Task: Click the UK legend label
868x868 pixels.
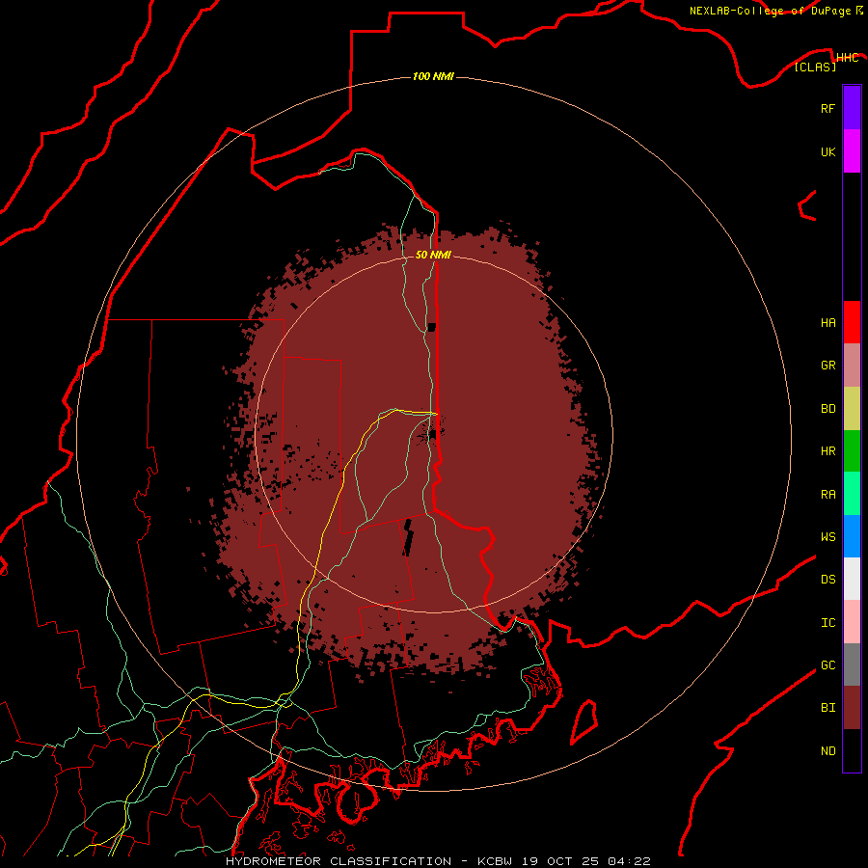Action: pyautogui.click(x=827, y=151)
